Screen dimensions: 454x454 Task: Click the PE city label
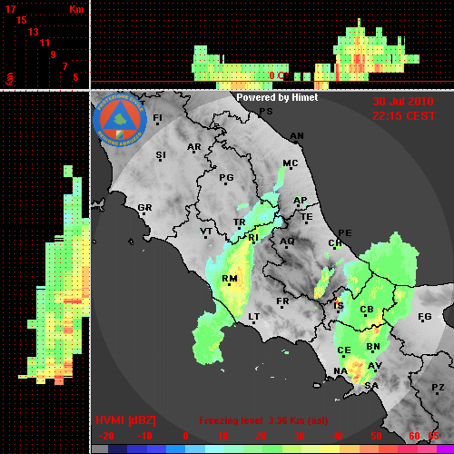[345, 232]
